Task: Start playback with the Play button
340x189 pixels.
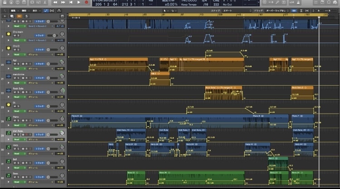Action: 79,2
